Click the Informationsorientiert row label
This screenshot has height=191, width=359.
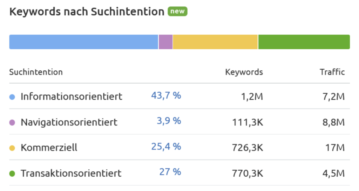(x=72, y=97)
